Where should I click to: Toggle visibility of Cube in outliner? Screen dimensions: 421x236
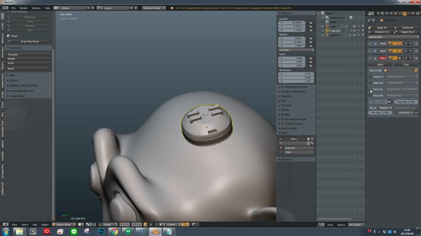tap(354, 26)
